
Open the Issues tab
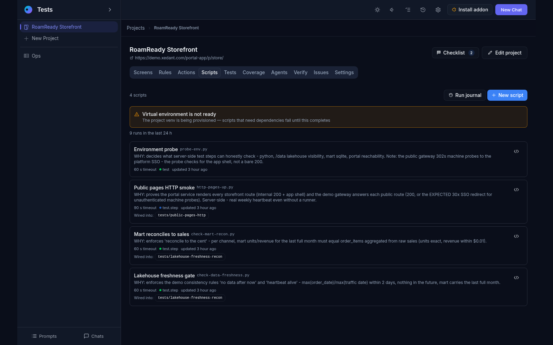pyautogui.click(x=321, y=72)
